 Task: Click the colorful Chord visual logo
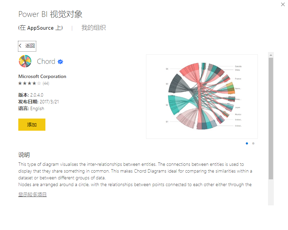[x=25, y=61]
